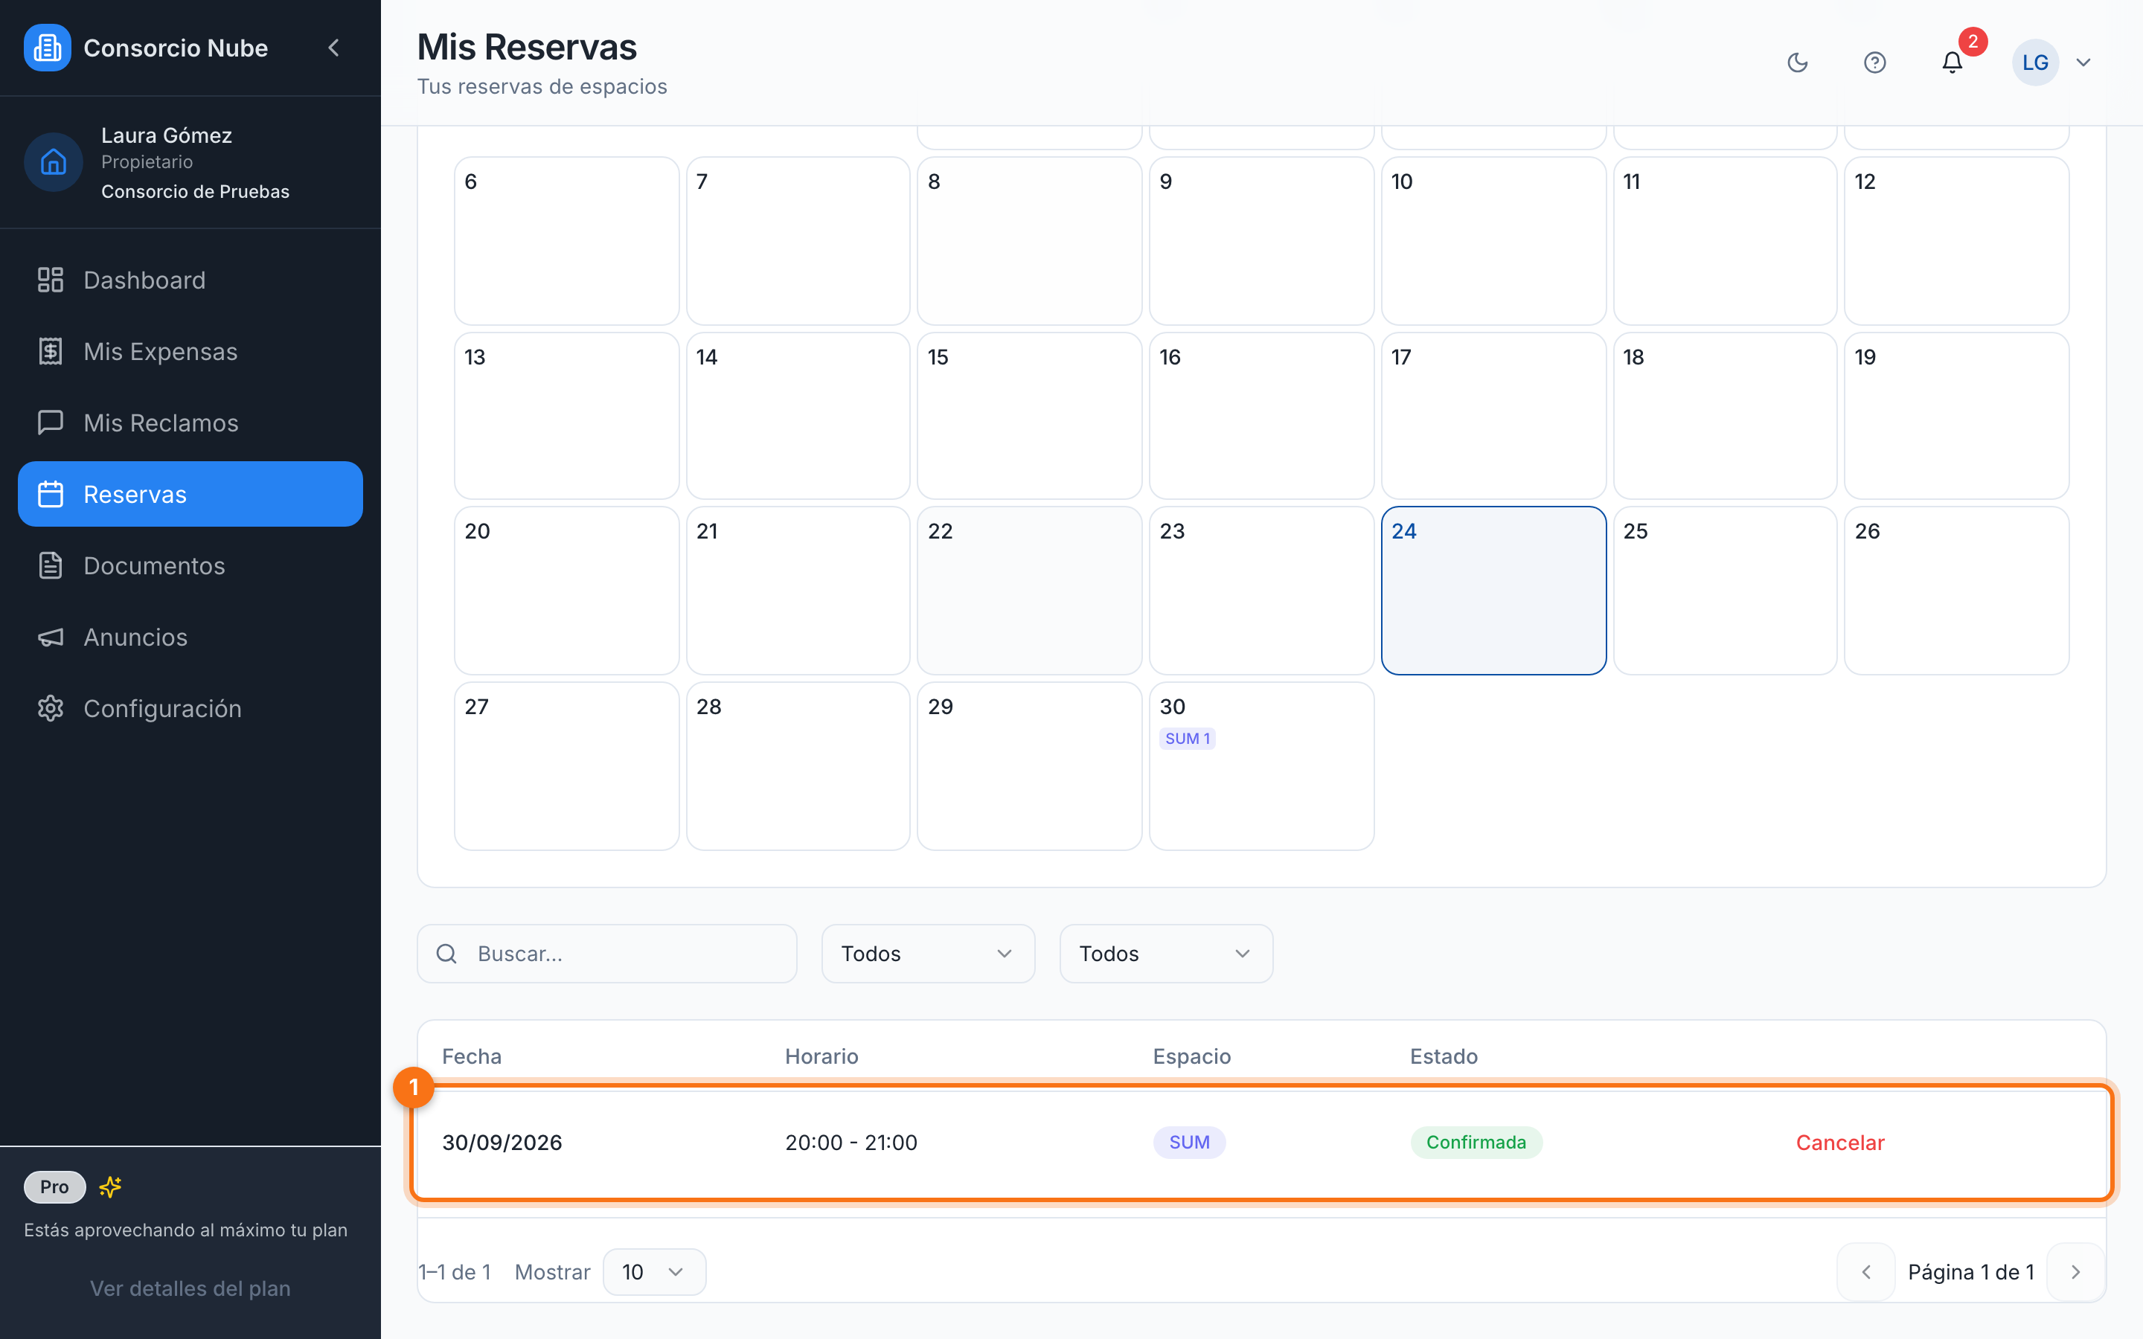This screenshot has width=2143, height=1339.
Task: Select calendar day 6
Action: pyautogui.click(x=567, y=241)
